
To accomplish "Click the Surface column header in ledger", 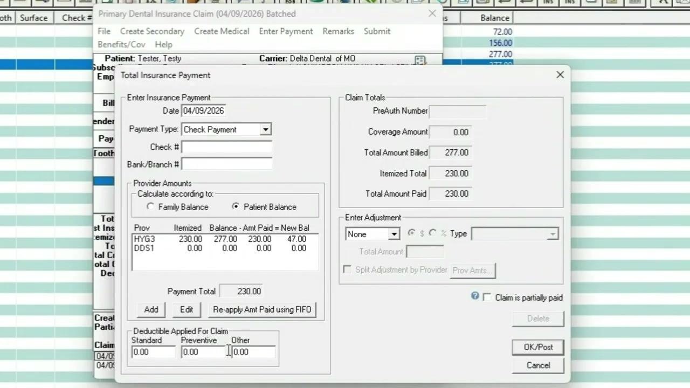I will click(33, 18).
